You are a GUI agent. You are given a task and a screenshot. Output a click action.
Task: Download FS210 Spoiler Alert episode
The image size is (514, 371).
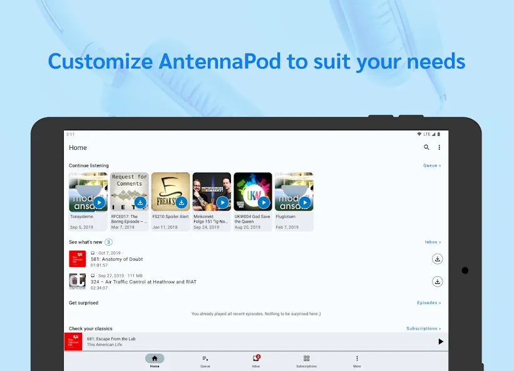[x=182, y=202]
